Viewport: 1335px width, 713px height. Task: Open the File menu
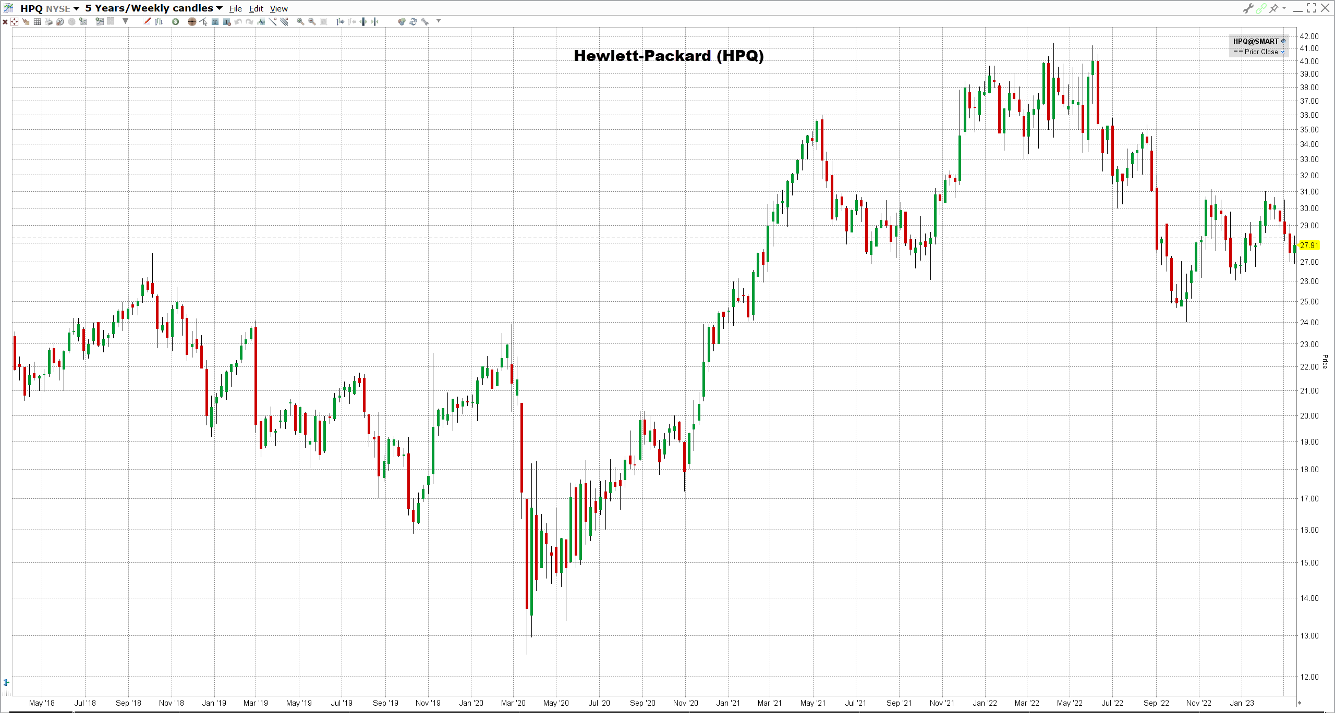[x=236, y=9]
